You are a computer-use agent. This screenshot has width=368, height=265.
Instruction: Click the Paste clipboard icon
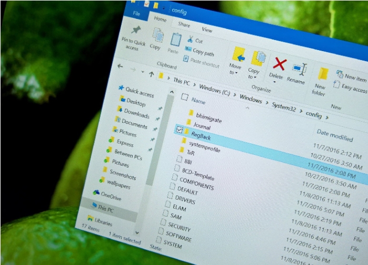point(176,40)
